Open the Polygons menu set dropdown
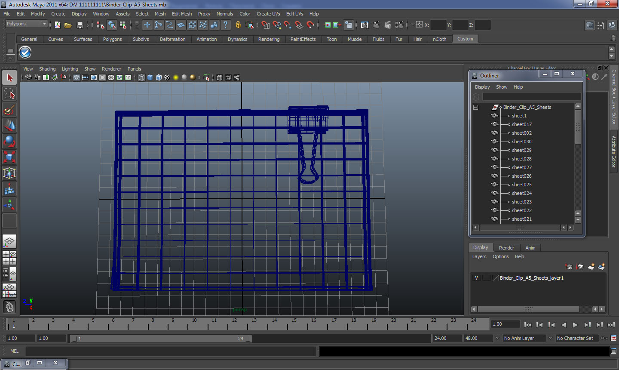Viewport: 619px width, 370px height. tap(26, 24)
